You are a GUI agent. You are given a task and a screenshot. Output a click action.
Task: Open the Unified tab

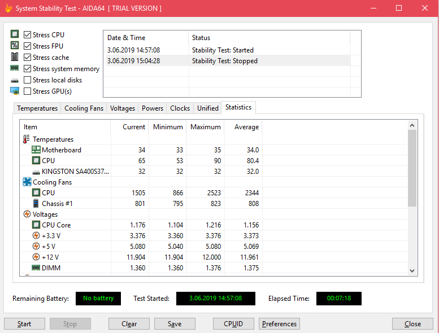[x=208, y=108]
